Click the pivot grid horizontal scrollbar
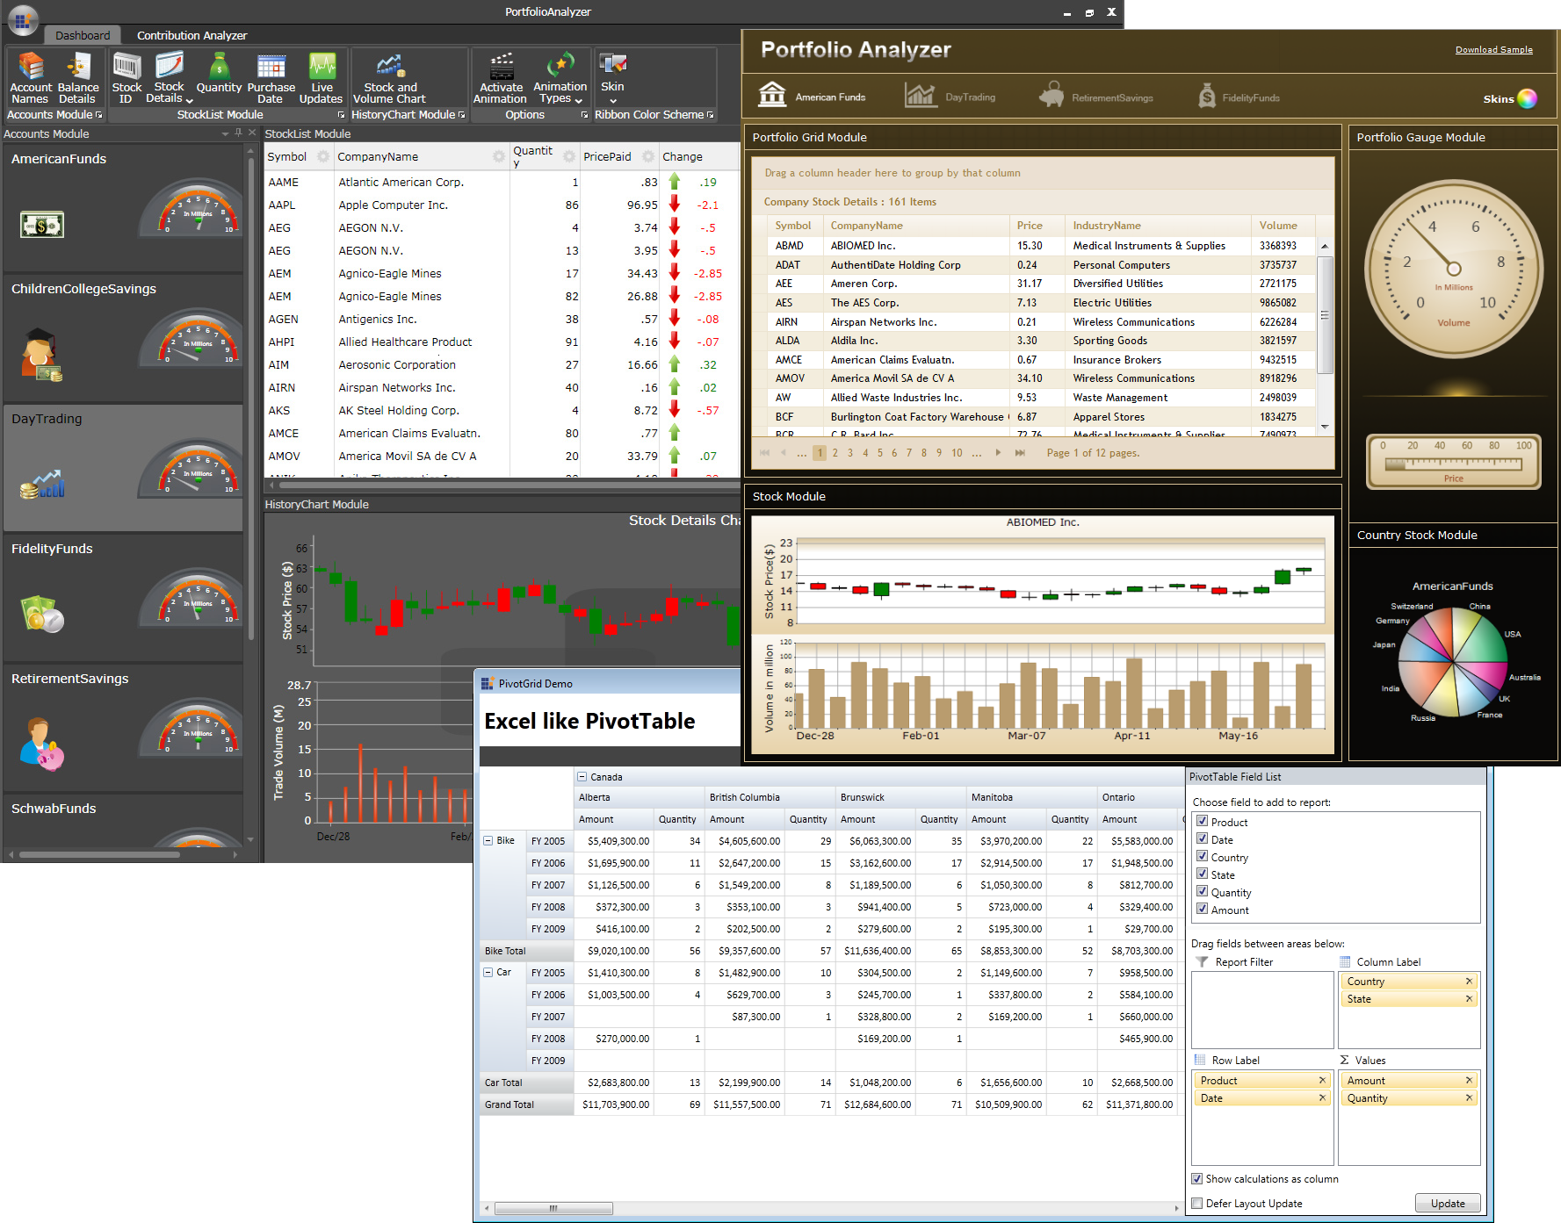This screenshot has height=1223, width=1561. [x=553, y=1209]
